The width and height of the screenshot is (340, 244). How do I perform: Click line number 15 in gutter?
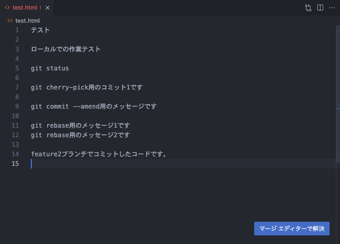[x=15, y=164]
